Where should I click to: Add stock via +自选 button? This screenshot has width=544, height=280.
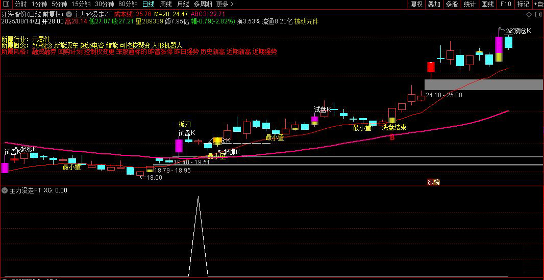538,4
